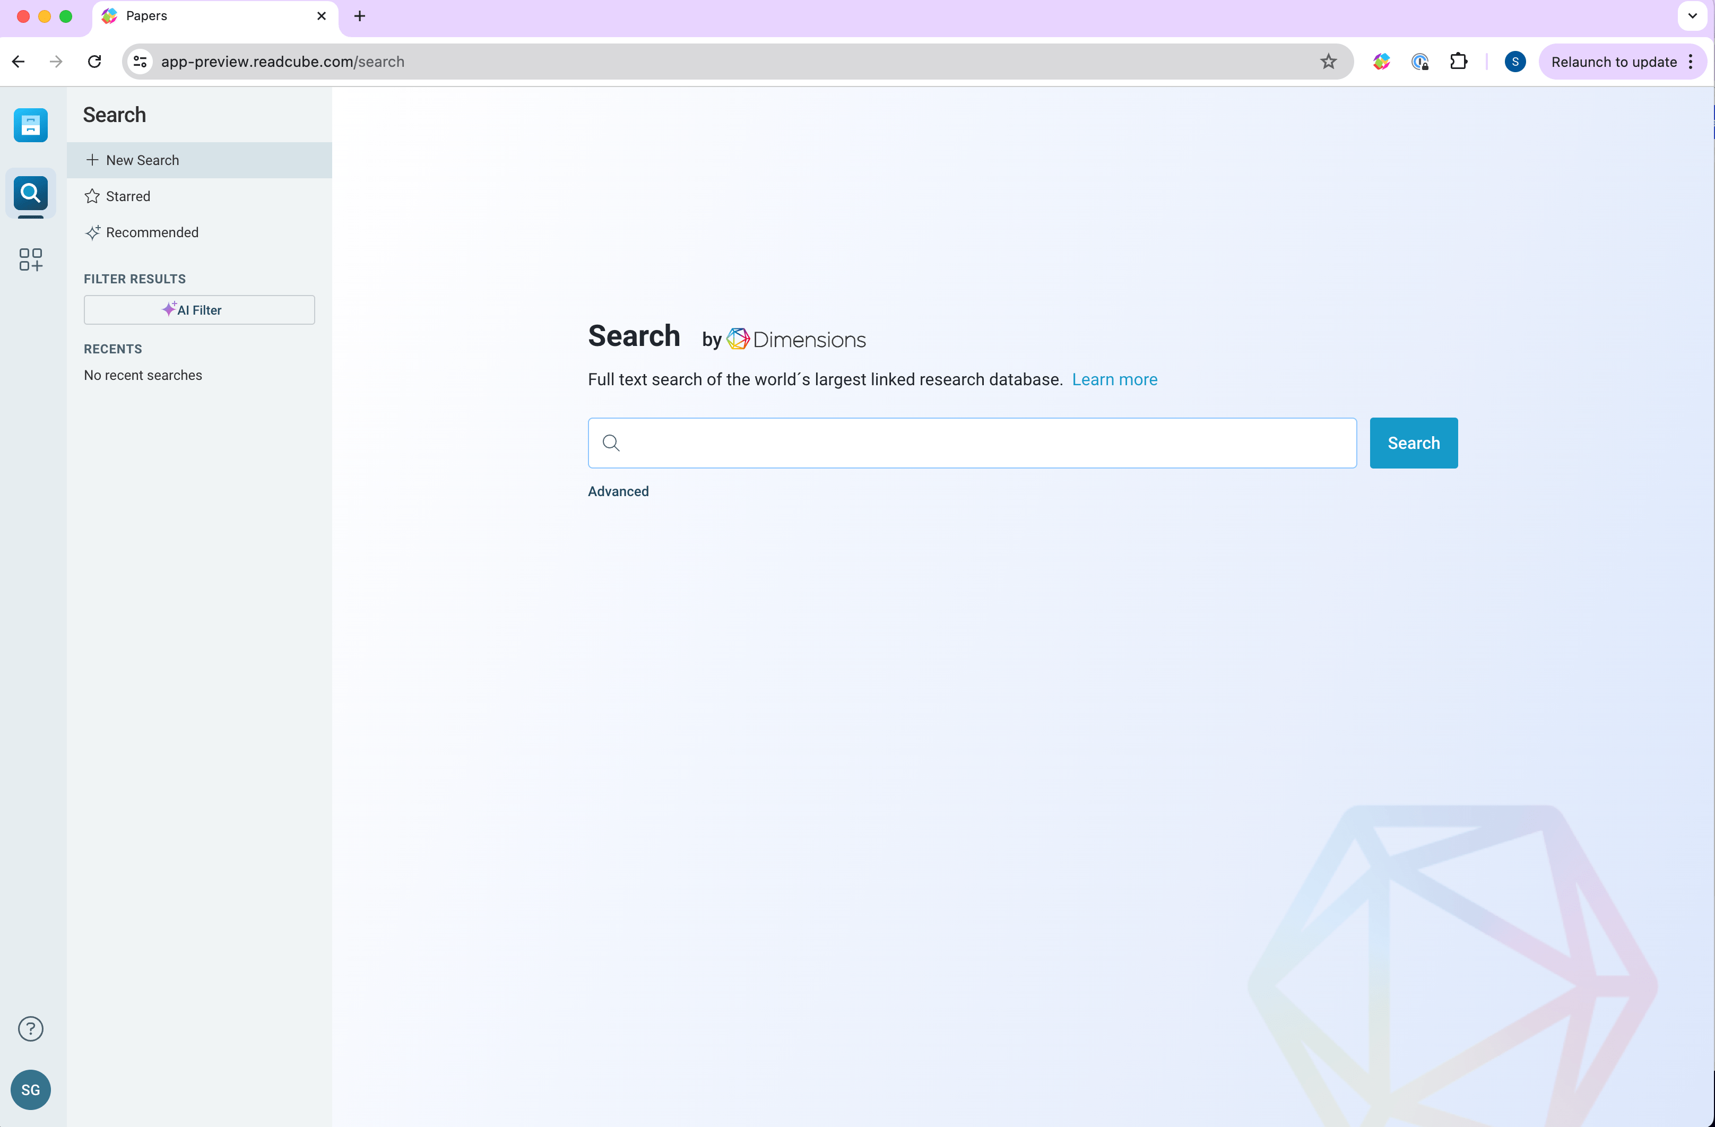Open the browser Extensions puzzle icon
This screenshot has width=1715, height=1127.
(x=1458, y=62)
